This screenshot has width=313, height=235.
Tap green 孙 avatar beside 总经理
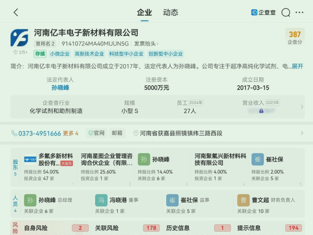tap(30, 200)
